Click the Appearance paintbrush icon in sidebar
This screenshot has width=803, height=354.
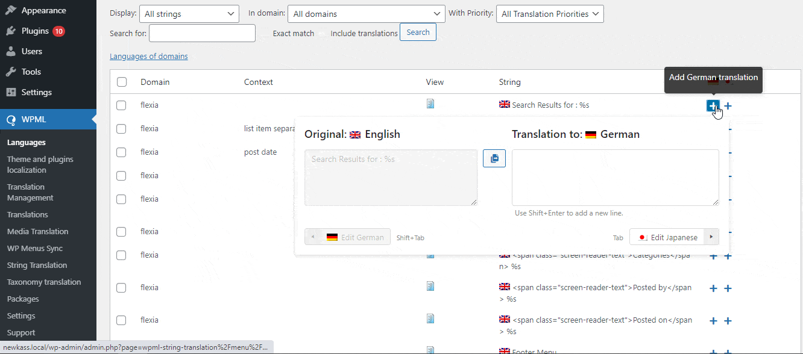[11, 10]
